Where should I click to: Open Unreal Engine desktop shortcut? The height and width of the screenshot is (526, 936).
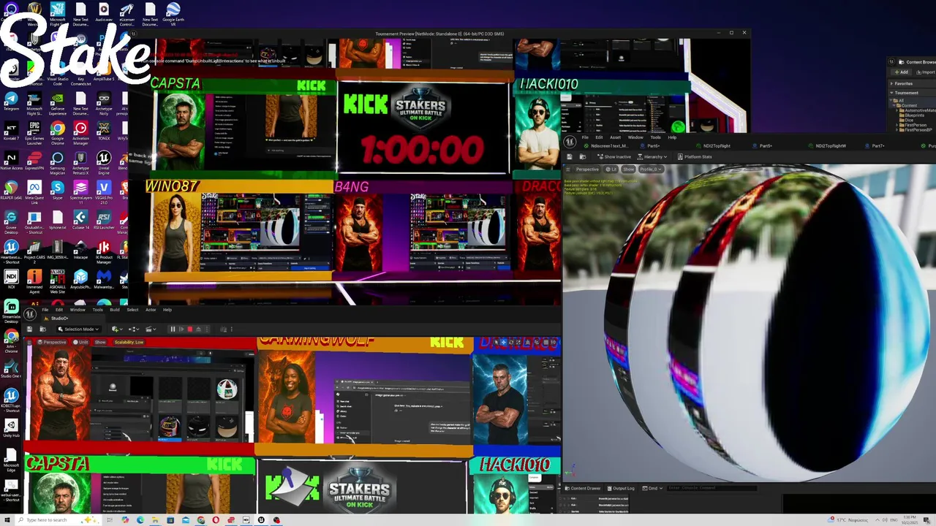(x=104, y=161)
